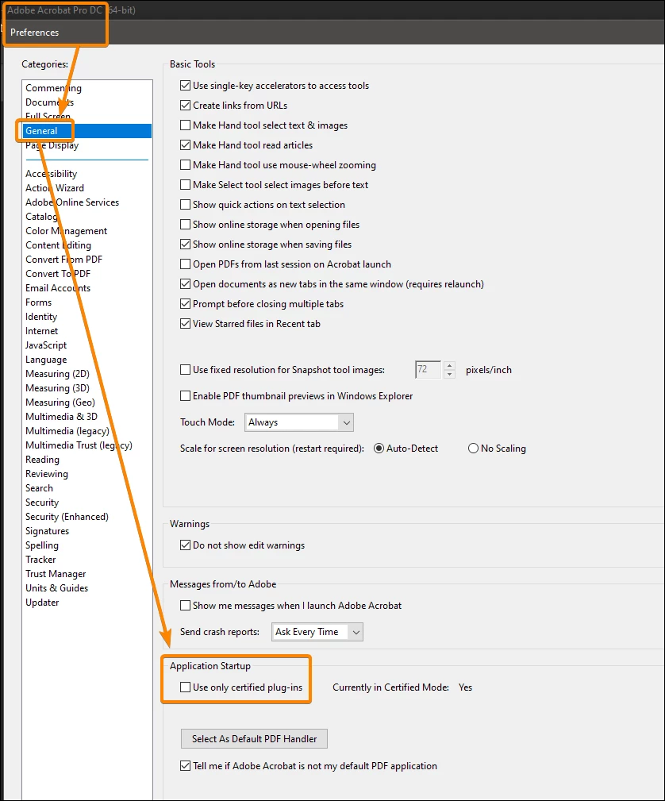Select Convert To PDF category
The image size is (665, 801).
pos(86,274)
